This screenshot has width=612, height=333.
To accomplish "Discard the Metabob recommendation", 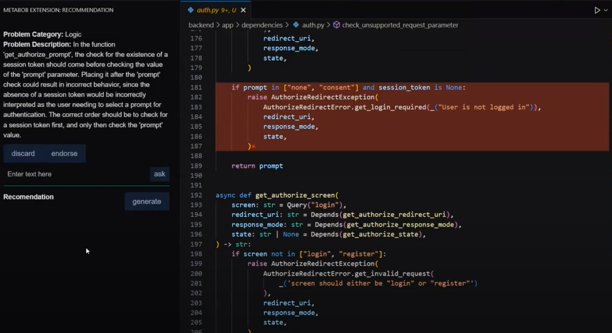I will tap(23, 154).
